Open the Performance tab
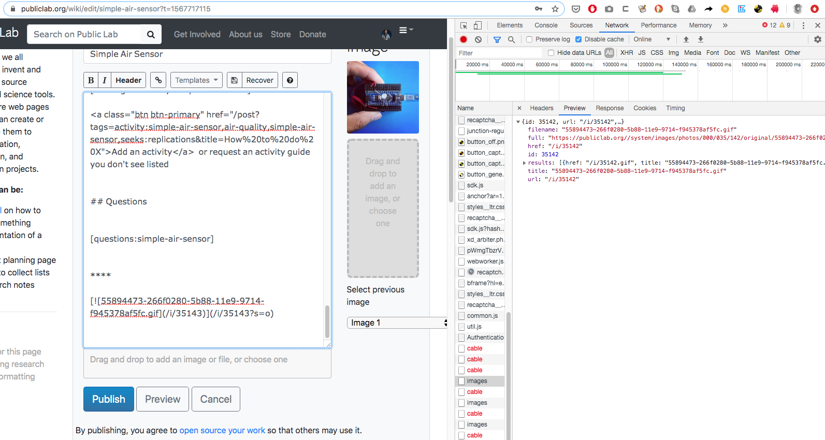Screen dimensions: 825x440 click(x=658, y=25)
